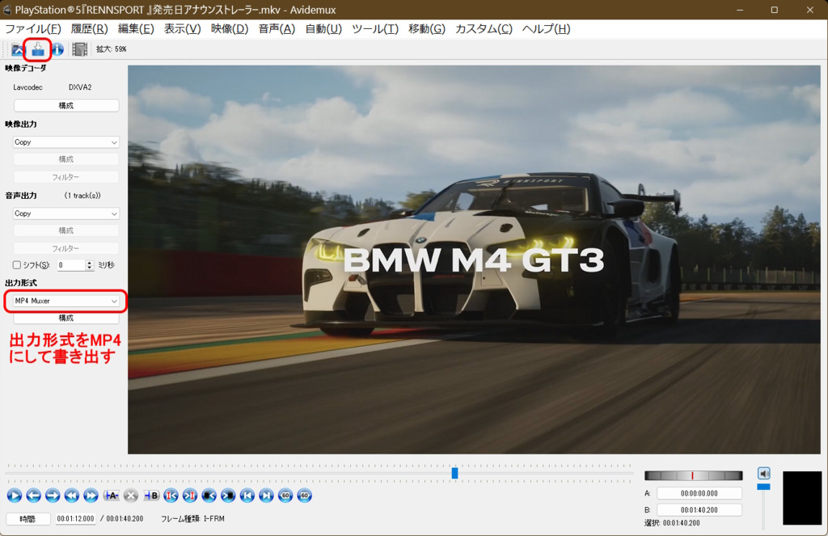Mute audio with the speaker button
Image resolution: width=828 pixels, height=536 pixels.
[x=763, y=474]
